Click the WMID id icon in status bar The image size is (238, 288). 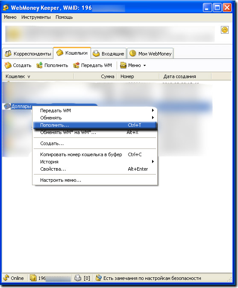tap(33, 278)
